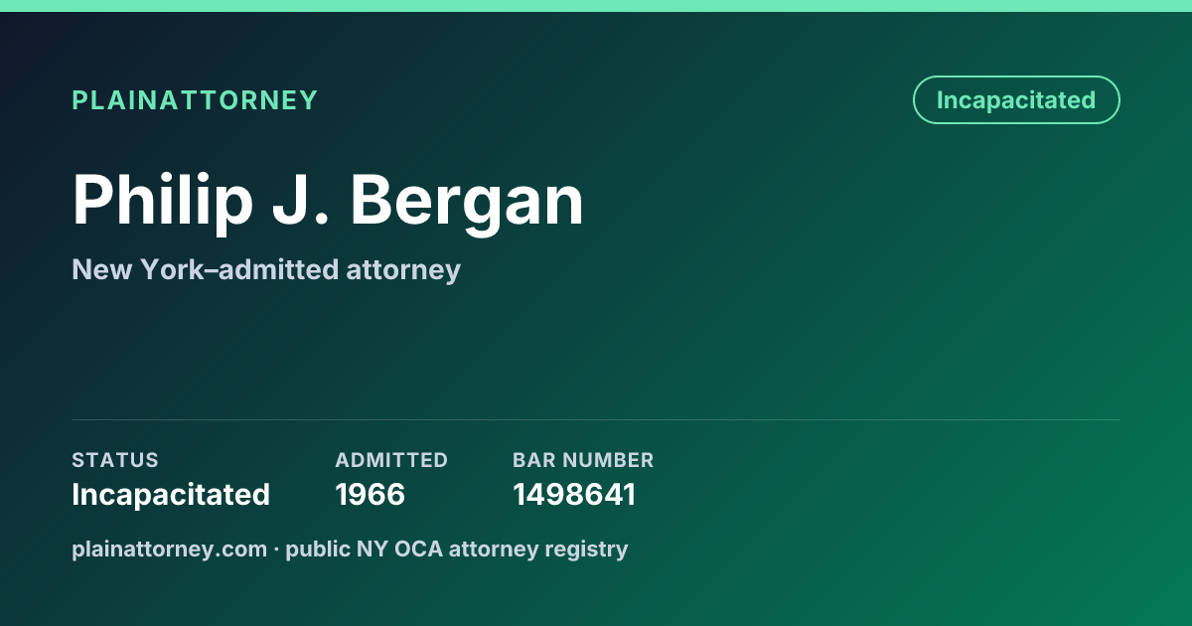Click the horizontal divider line above details
This screenshot has width=1192, height=626.
[x=596, y=419]
